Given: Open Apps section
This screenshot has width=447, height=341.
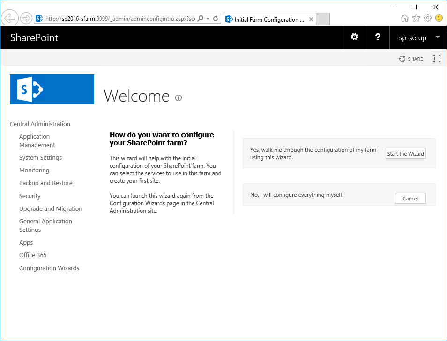Looking at the screenshot, I should coord(26,243).
